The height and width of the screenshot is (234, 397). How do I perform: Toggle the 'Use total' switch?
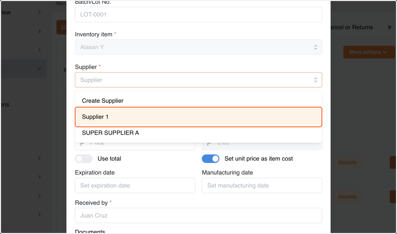point(84,159)
